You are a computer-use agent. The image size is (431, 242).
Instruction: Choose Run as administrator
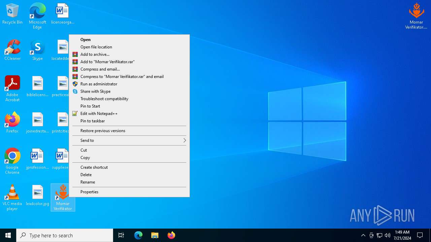click(x=129, y=84)
